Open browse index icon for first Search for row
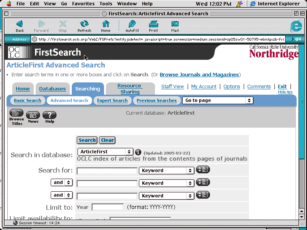Image resolution: width=307 pixels, height=230 pixels. coord(203,169)
